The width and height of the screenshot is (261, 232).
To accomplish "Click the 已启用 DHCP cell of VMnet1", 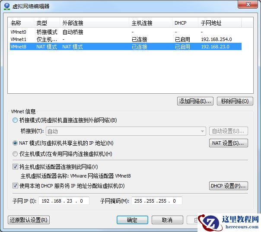I will (182, 39).
